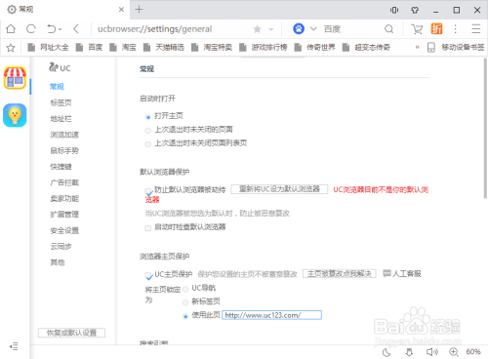Click 恢复成默认设置 button

(x=71, y=333)
